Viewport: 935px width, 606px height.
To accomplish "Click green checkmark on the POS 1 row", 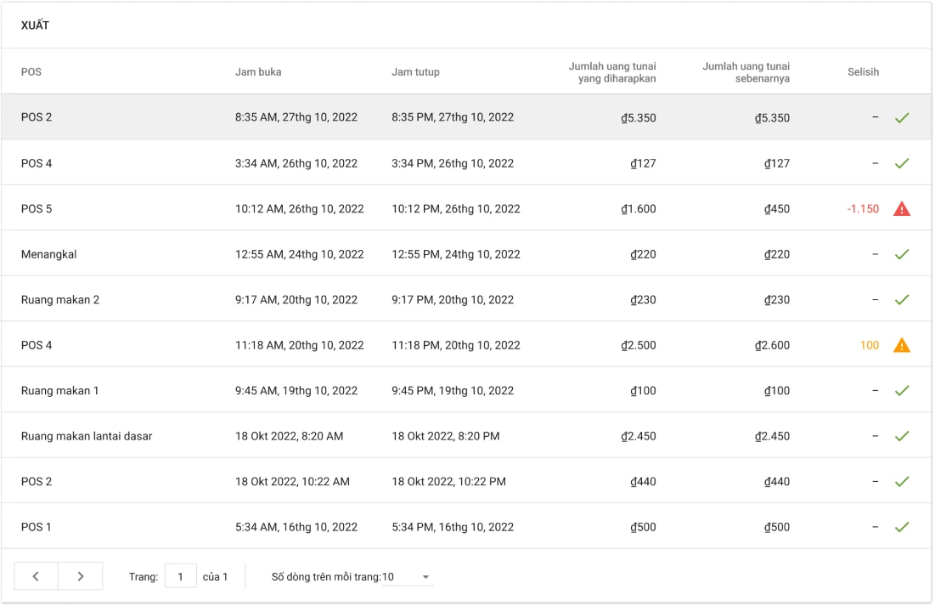I will 901,527.
